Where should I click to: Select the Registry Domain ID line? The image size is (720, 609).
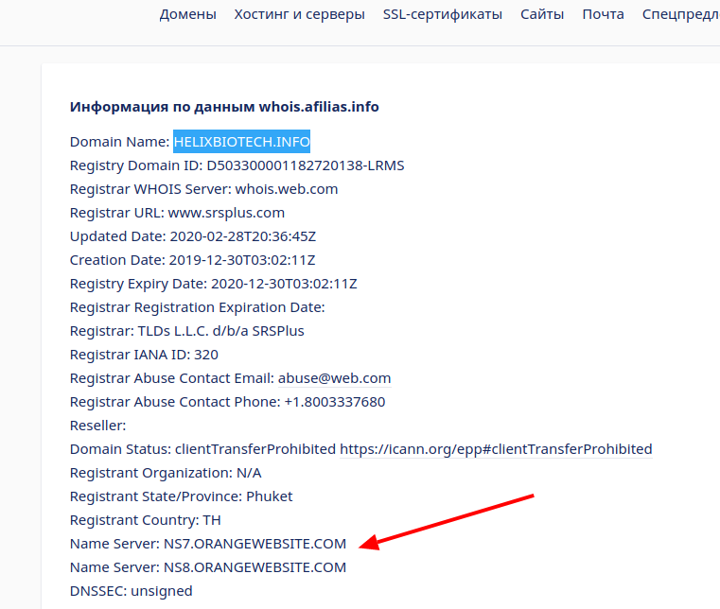coord(237,165)
